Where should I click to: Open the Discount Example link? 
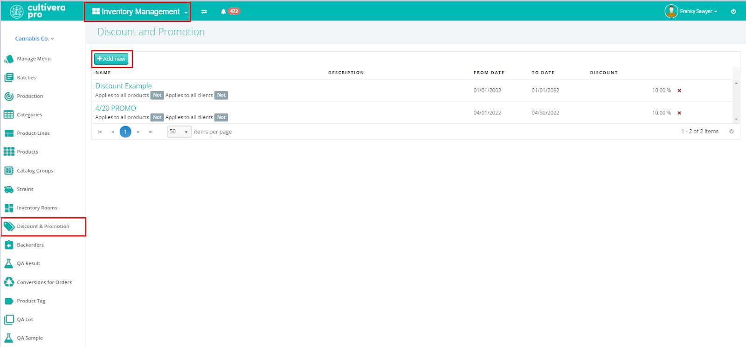pyautogui.click(x=124, y=86)
